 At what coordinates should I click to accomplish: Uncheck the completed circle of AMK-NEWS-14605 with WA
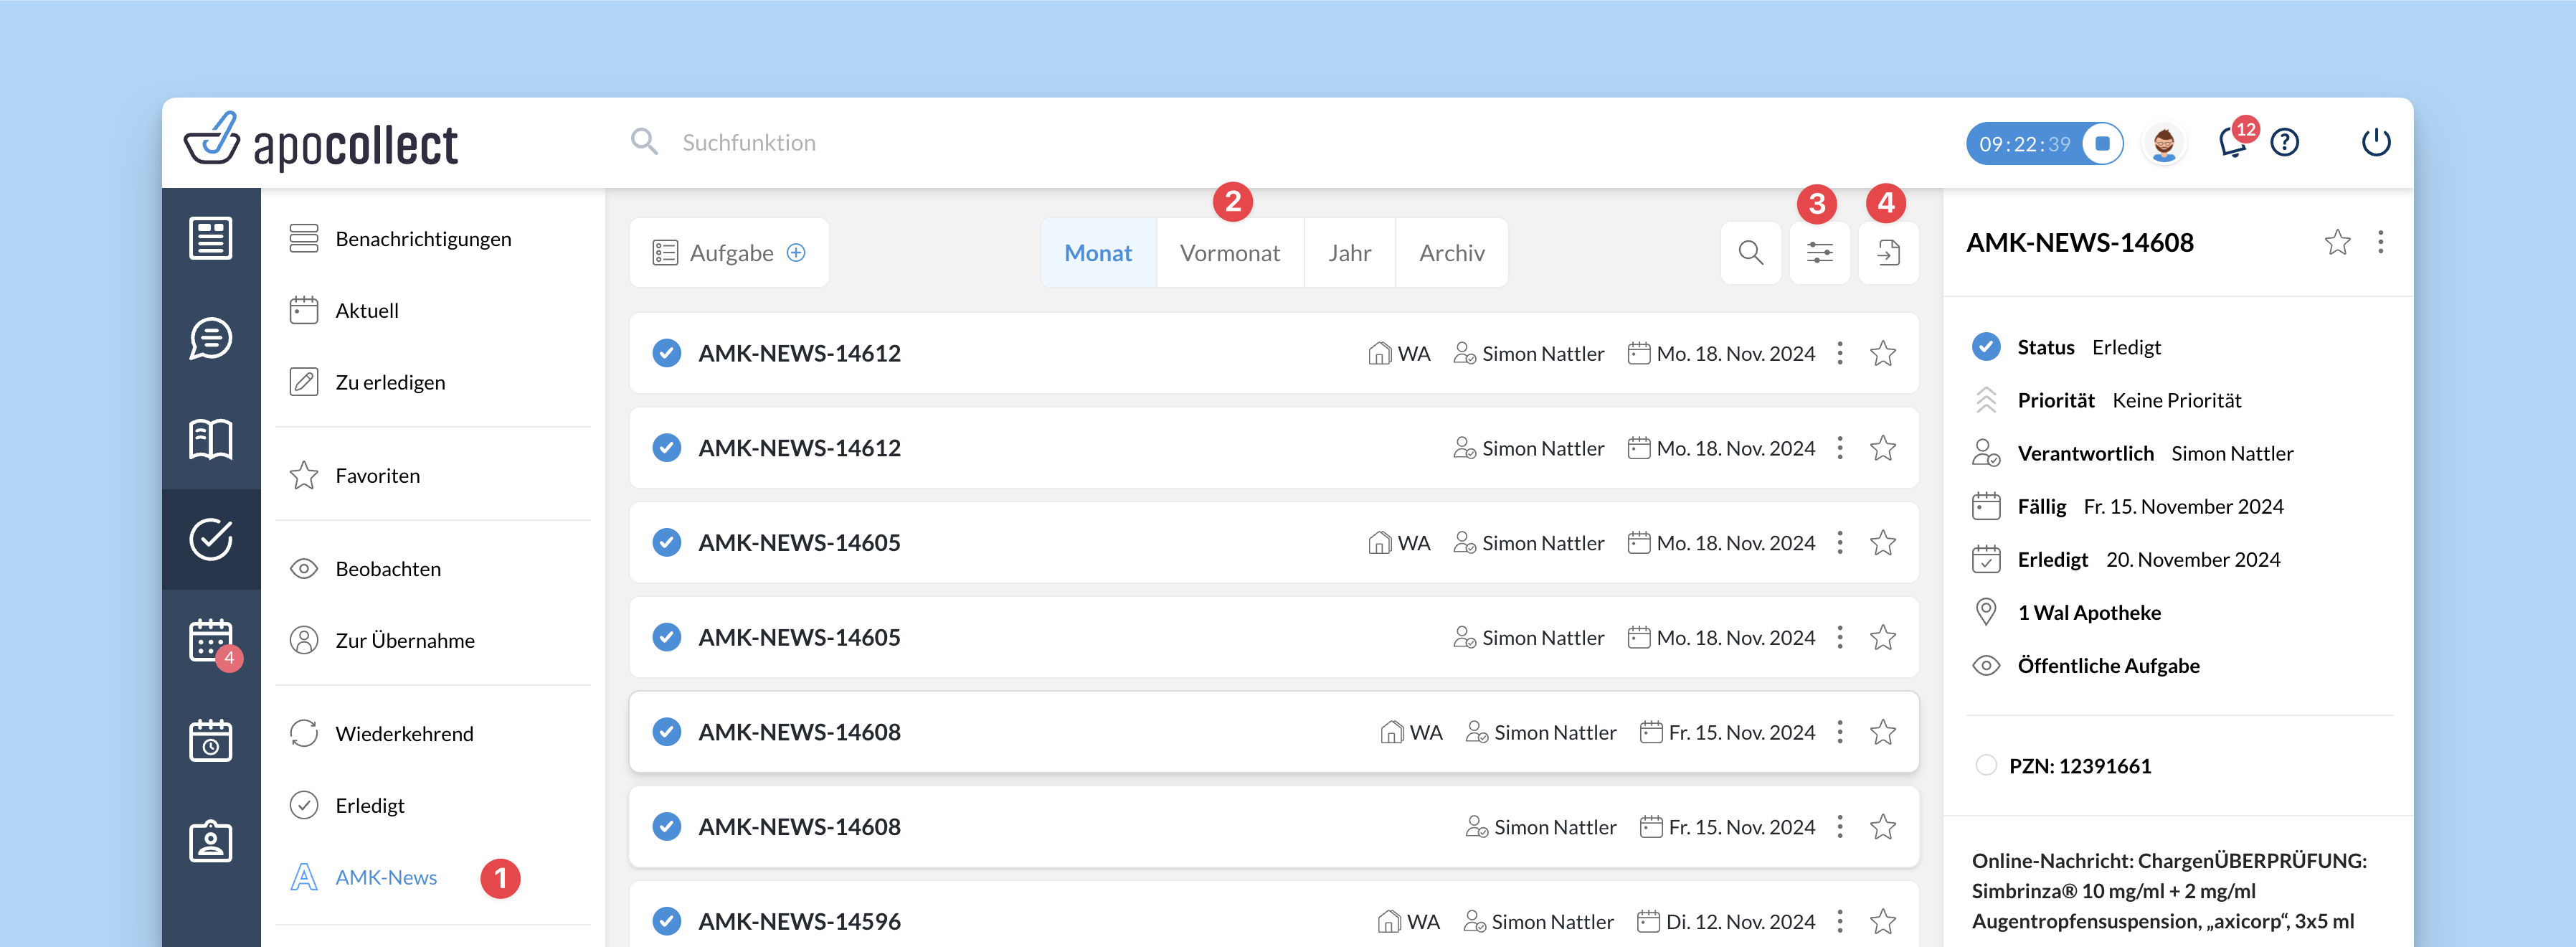[667, 543]
